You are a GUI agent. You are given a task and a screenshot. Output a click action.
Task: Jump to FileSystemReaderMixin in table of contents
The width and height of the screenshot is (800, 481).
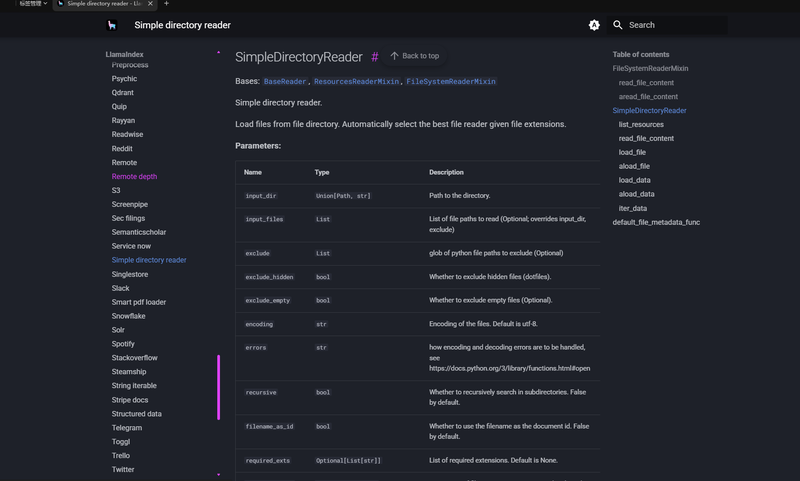[651, 68]
